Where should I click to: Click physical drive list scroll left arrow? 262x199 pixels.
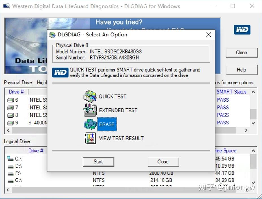8,130
